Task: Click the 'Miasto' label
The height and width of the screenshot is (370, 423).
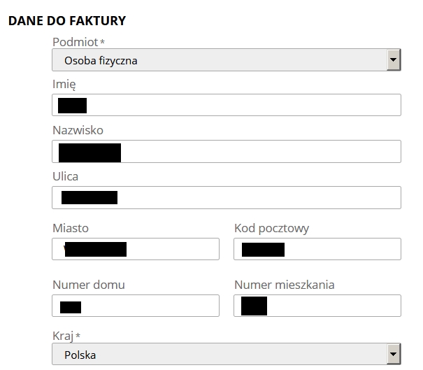Action: [x=71, y=228]
